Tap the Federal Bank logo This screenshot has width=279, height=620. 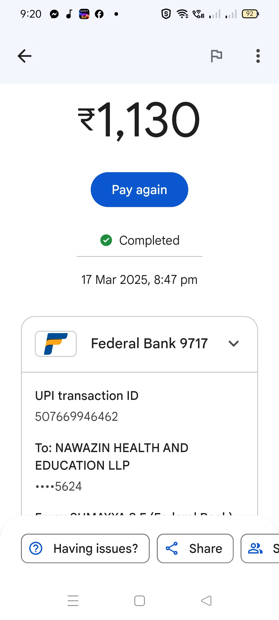pos(56,344)
